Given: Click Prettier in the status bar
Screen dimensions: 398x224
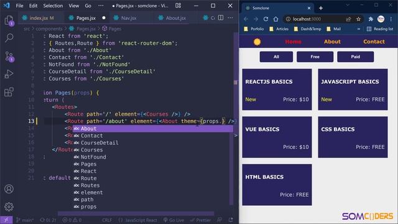Looking at the screenshot, I should click(x=200, y=220).
